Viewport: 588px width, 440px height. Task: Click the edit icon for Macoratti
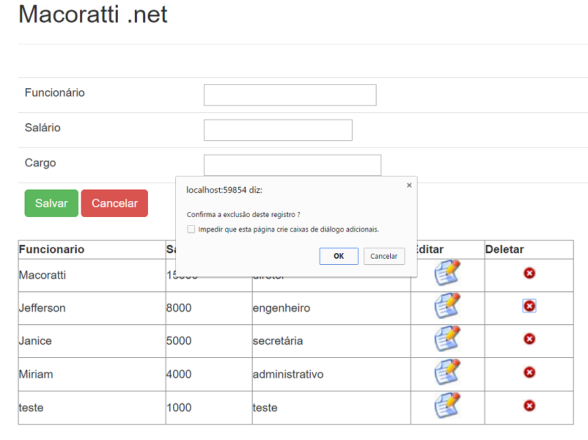(447, 272)
